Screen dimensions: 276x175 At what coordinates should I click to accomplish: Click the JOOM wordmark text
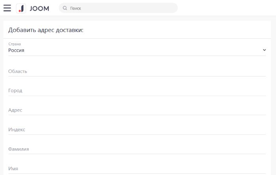click(39, 8)
